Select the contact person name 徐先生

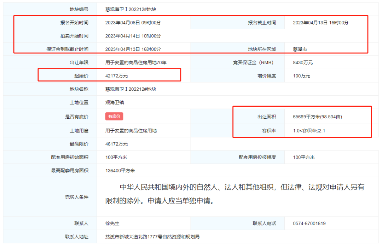click(112, 224)
